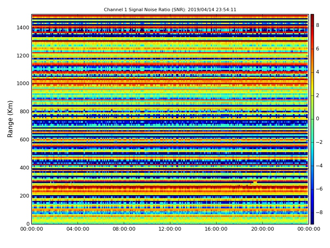Click the 20:00:00 time tick label

click(262, 229)
